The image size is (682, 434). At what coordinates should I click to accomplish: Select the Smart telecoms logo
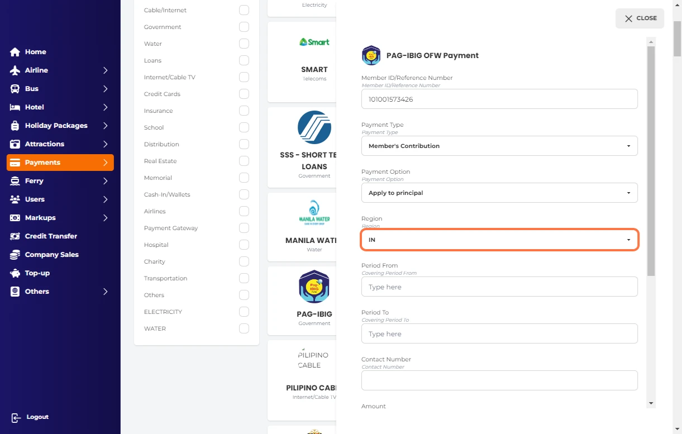314,42
